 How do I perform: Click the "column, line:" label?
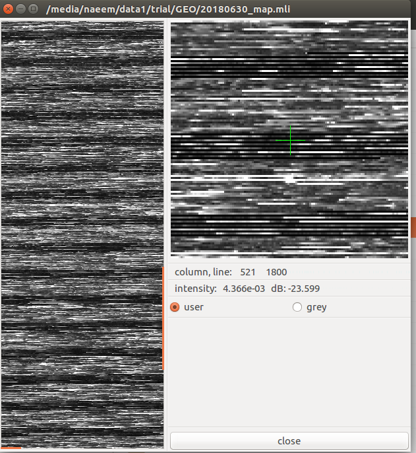tap(203, 272)
